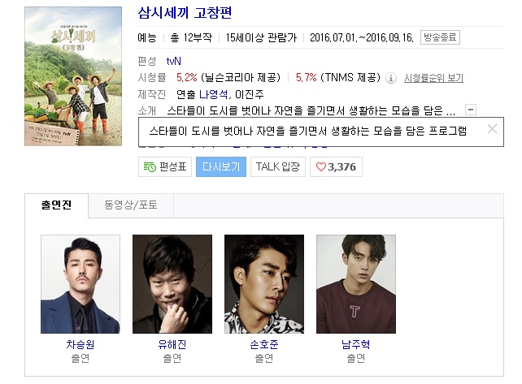Image resolution: width=522 pixels, height=384 pixels.
Task: Click the 방송종료 status badge
Action: pos(440,37)
